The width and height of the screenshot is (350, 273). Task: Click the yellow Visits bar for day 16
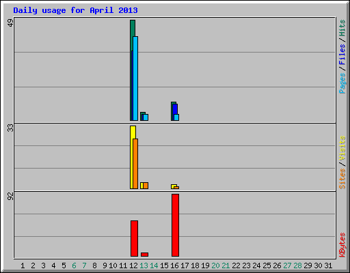coord(174,186)
